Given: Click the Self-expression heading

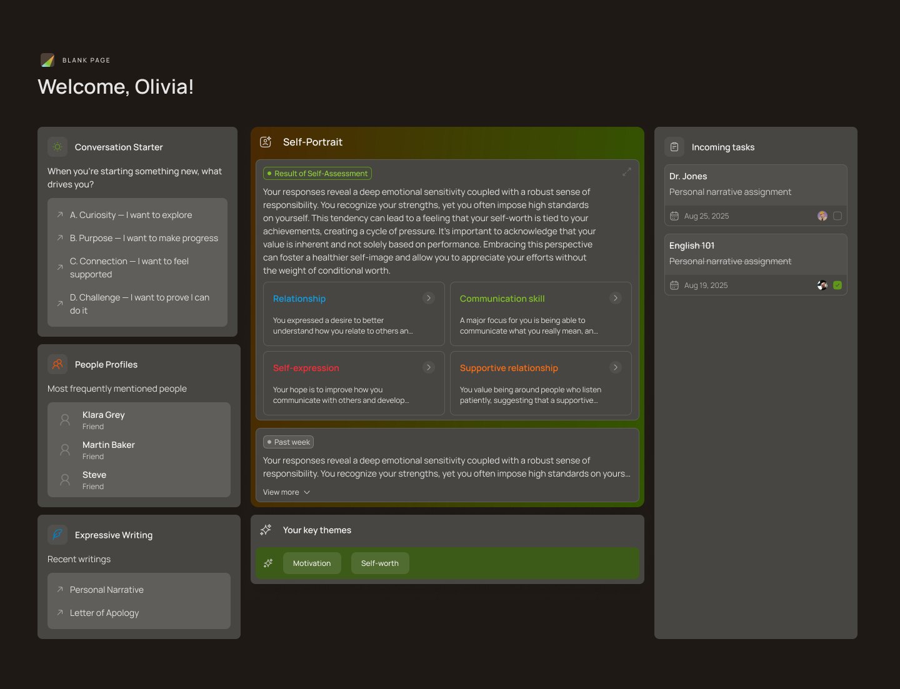Looking at the screenshot, I should 306,368.
